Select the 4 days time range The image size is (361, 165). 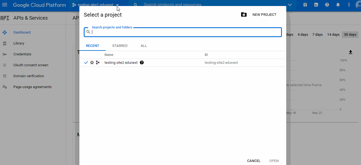point(303,35)
